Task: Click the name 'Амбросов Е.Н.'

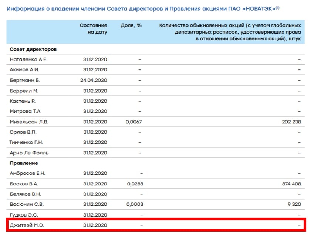Action: [28, 173]
